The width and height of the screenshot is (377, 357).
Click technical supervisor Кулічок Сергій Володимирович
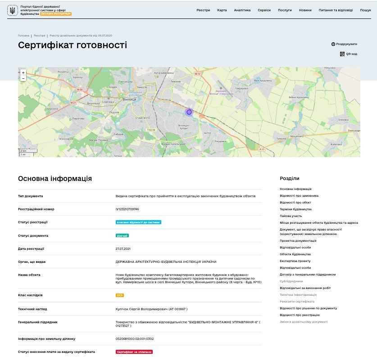151,309
